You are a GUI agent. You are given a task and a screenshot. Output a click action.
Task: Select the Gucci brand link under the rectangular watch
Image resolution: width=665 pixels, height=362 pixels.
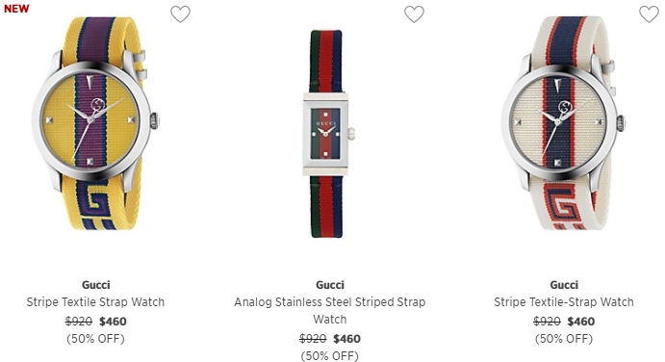330,284
